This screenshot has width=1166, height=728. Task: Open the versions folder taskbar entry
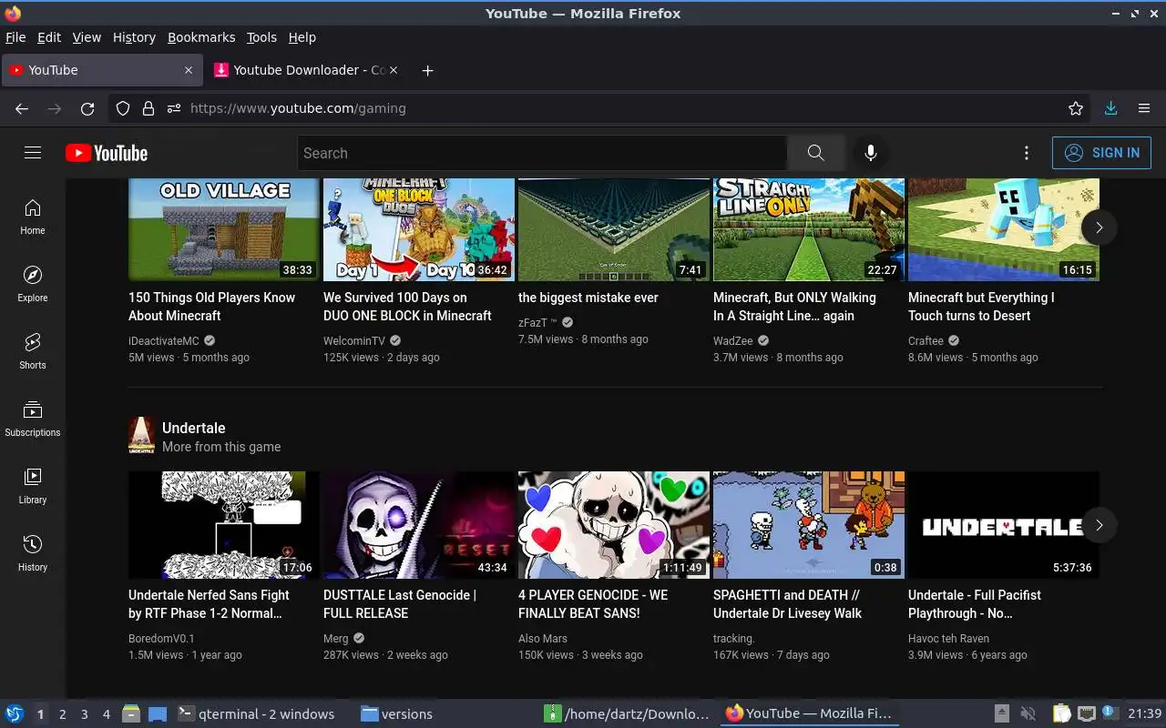point(397,714)
